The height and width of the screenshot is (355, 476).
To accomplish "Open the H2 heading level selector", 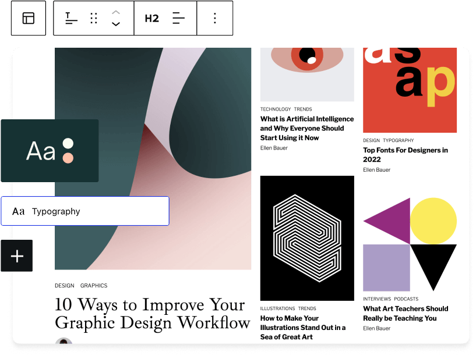I will coord(151,18).
